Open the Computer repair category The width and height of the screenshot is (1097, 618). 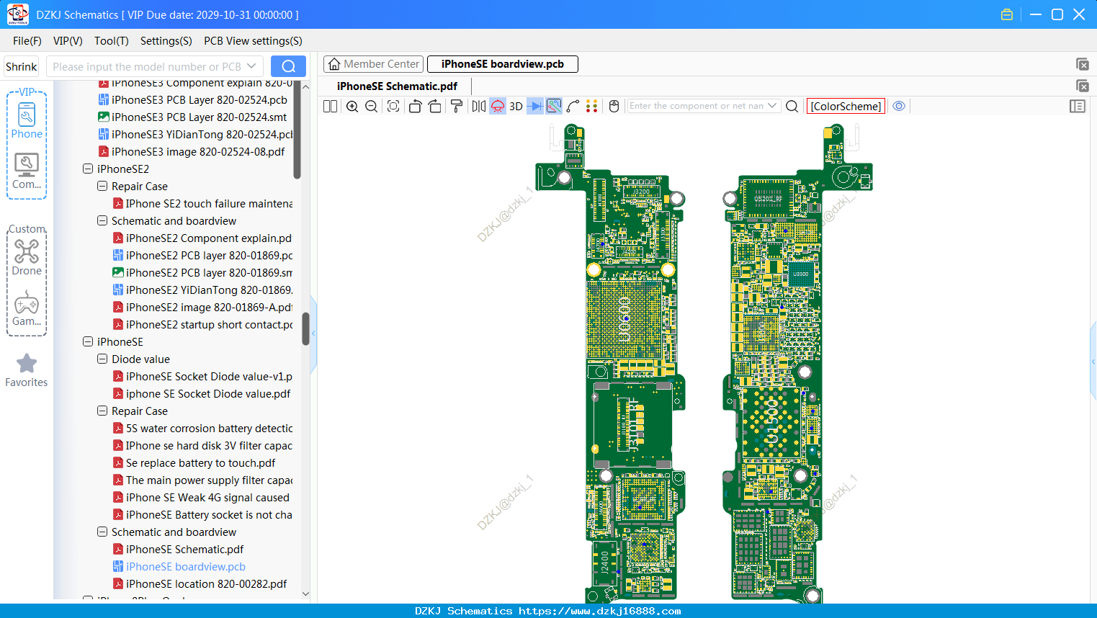coord(27,171)
